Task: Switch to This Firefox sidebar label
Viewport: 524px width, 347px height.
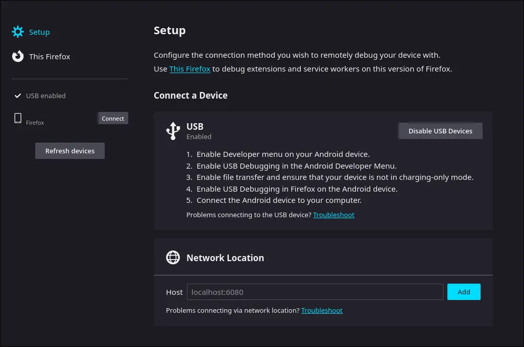Action: (x=50, y=57)
